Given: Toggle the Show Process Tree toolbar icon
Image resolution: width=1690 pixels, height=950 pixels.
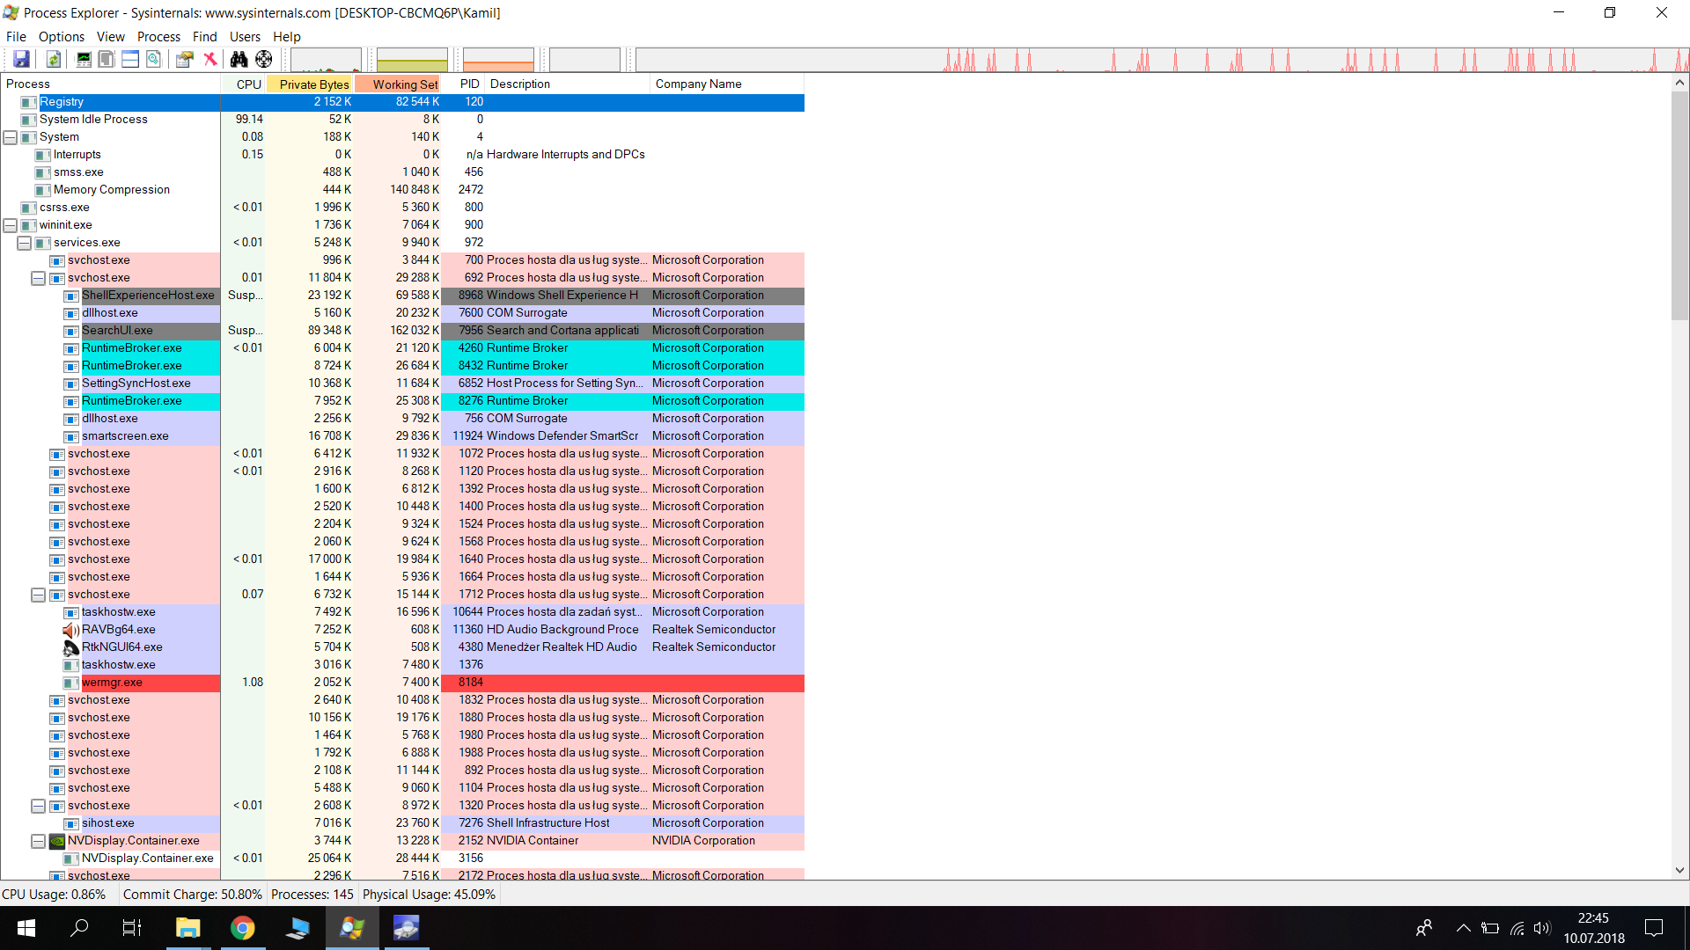Looking at the screenshot, I should click(x=107, y=59).
